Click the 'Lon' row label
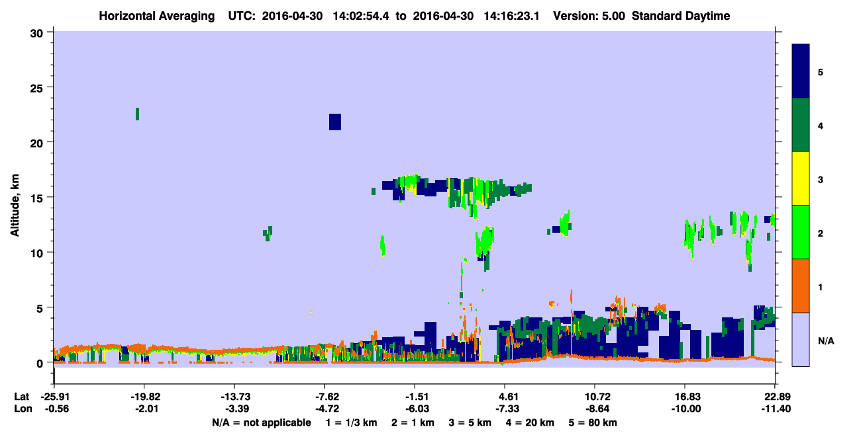The height and width of the screenshot is (441, 861). click(23, 409)
